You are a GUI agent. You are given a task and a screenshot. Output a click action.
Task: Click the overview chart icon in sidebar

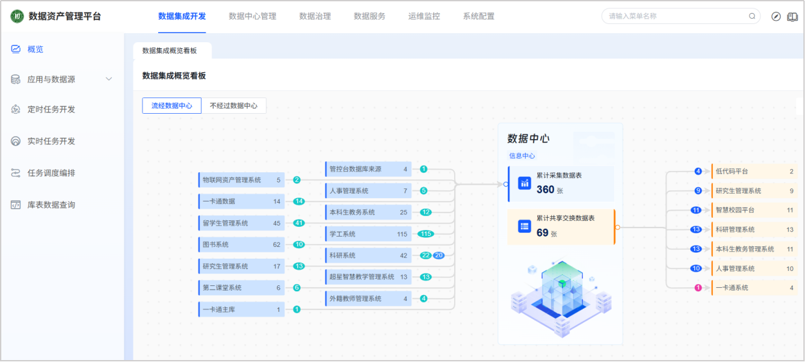[16, 49]
